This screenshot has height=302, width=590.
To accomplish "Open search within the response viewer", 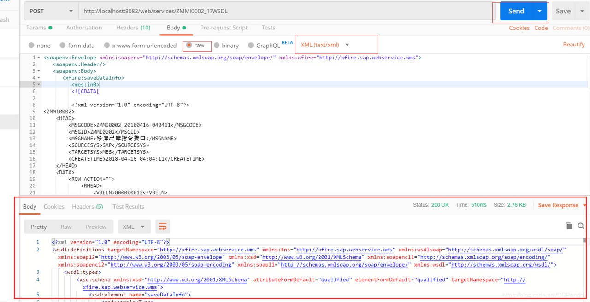I will (x=581, y=226).
